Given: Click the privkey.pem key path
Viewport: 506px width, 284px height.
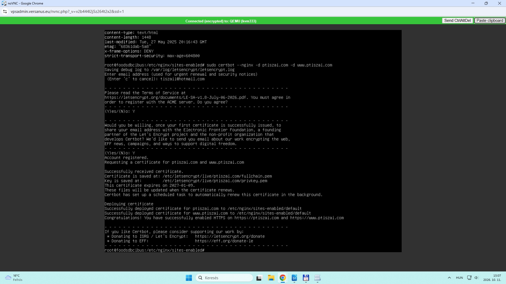Looking at the screenshot, I should tap(215, 181).
